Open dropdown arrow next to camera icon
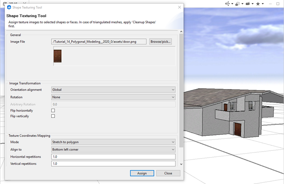284x184 pixels. point(252,4)
